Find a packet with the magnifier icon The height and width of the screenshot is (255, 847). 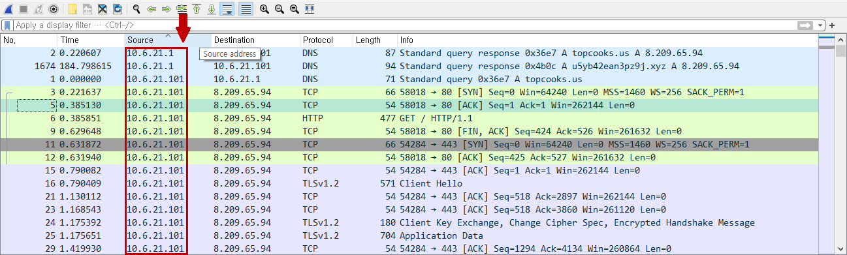(136, 9)
